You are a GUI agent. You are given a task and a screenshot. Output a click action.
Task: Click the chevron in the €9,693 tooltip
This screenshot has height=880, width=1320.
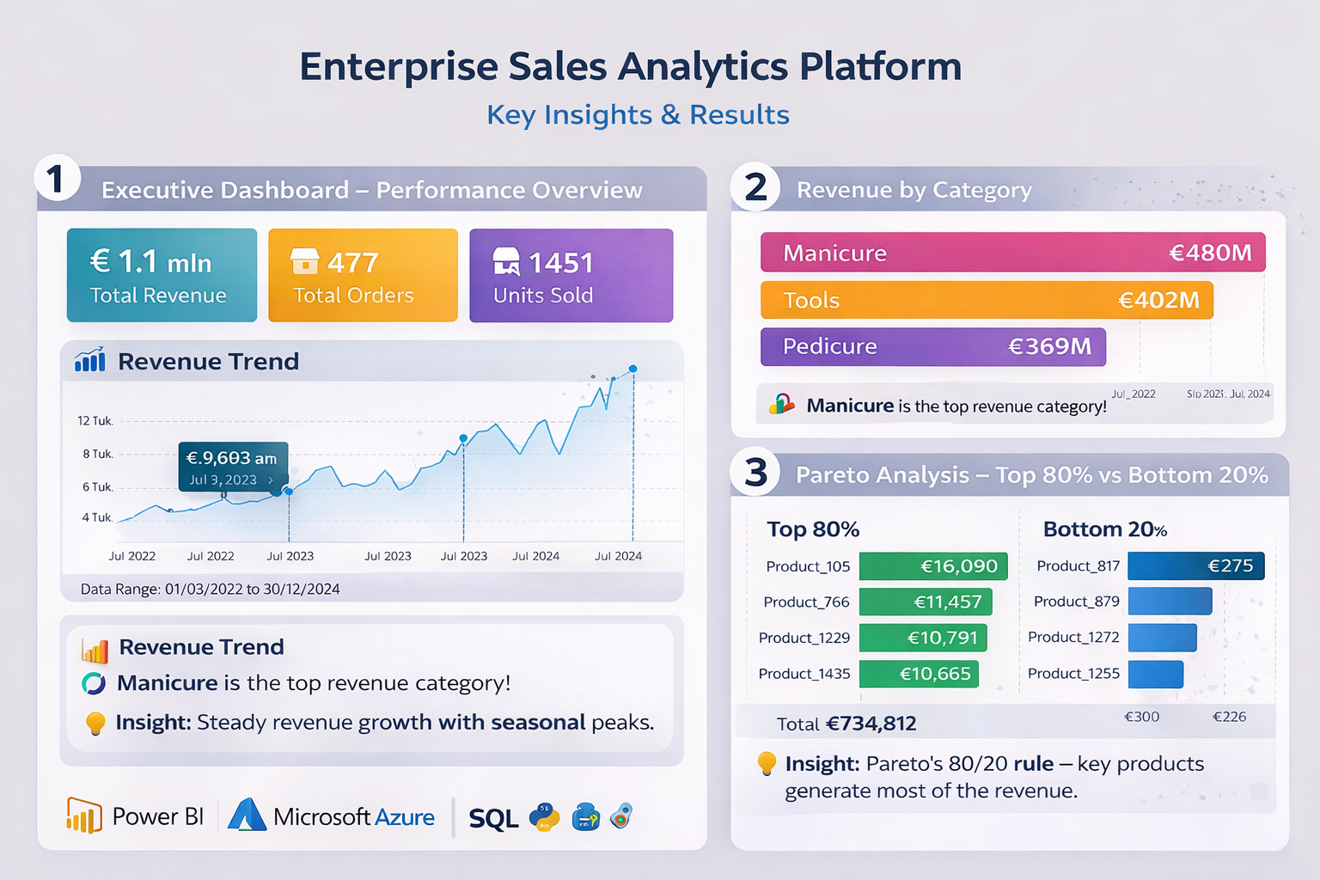click(x=271, y=480)
